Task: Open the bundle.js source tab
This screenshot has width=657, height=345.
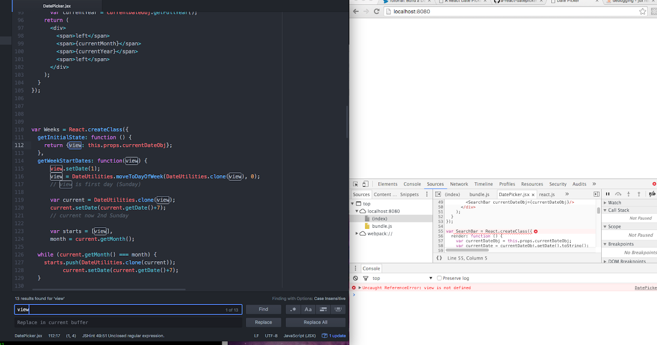Action: [x=479, y=194]
